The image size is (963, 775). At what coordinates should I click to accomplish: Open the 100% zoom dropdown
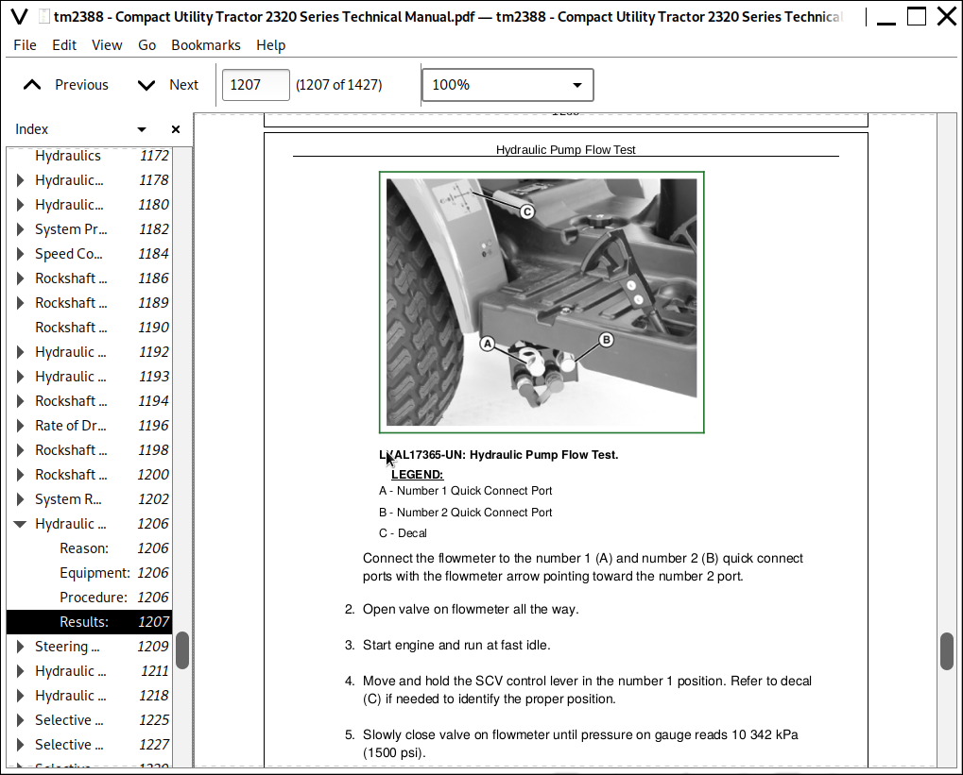pos(507,85)
